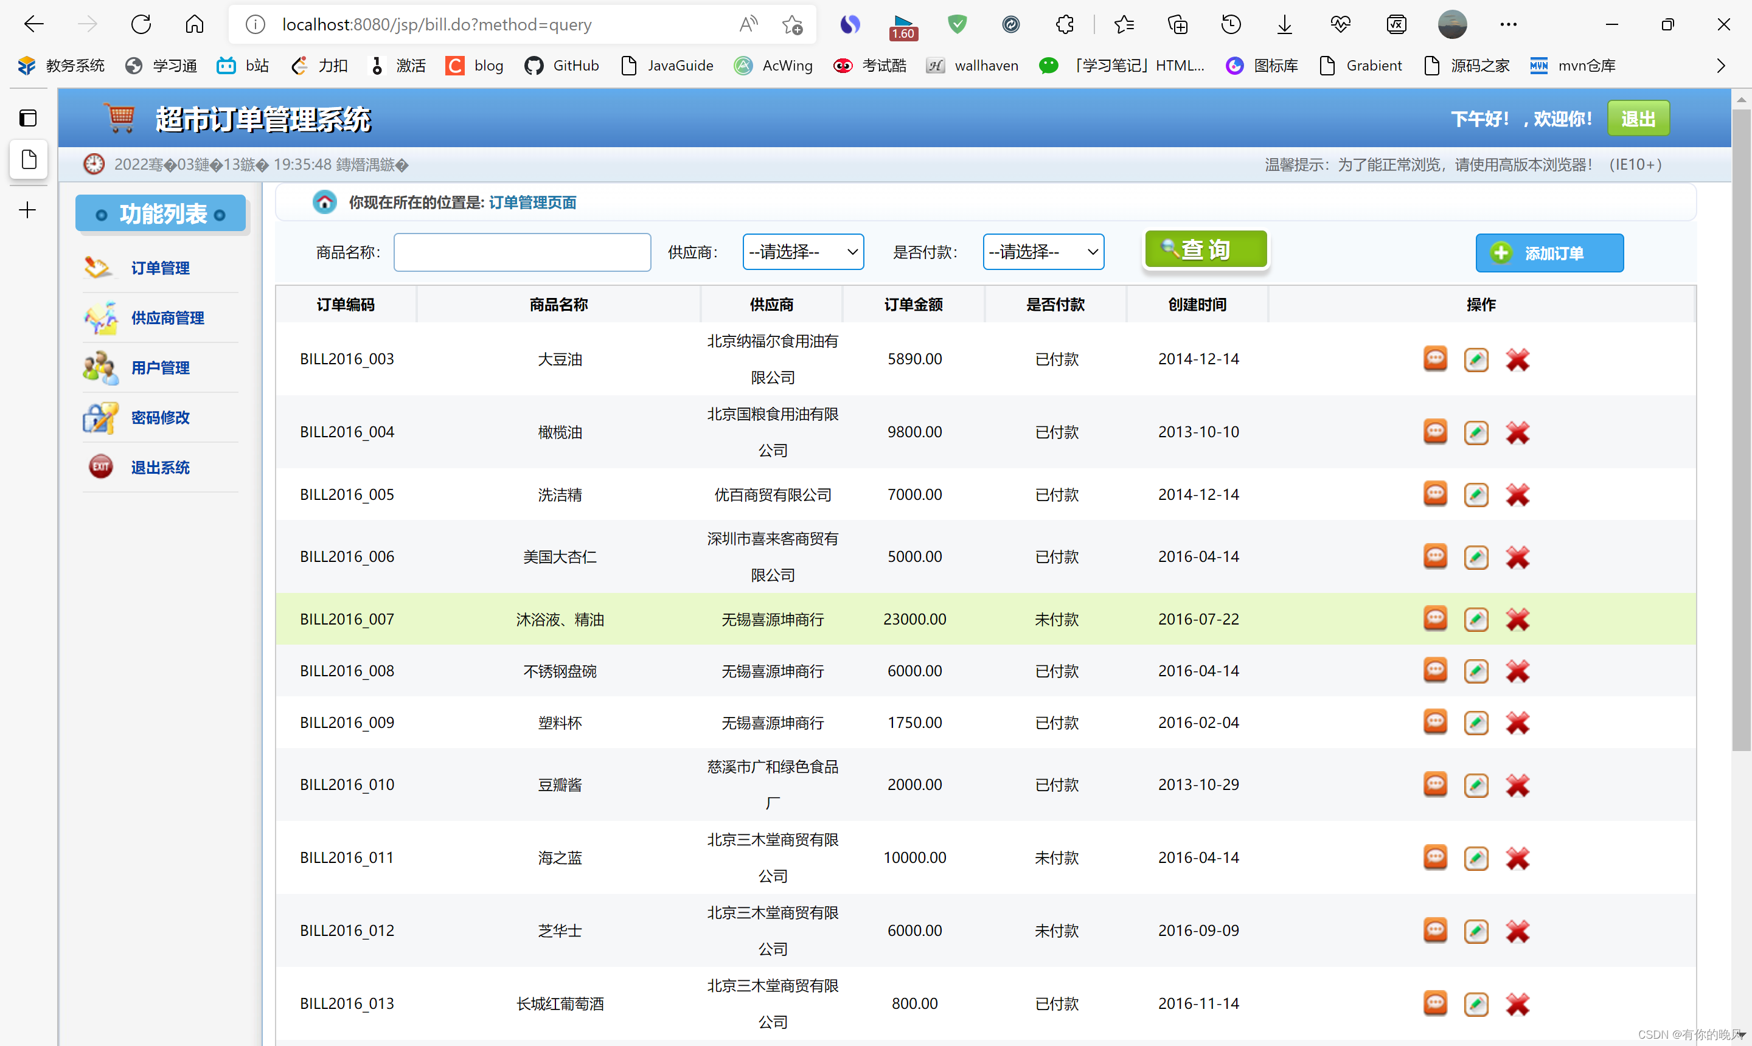Open browser history panel

coord(1231,25)
